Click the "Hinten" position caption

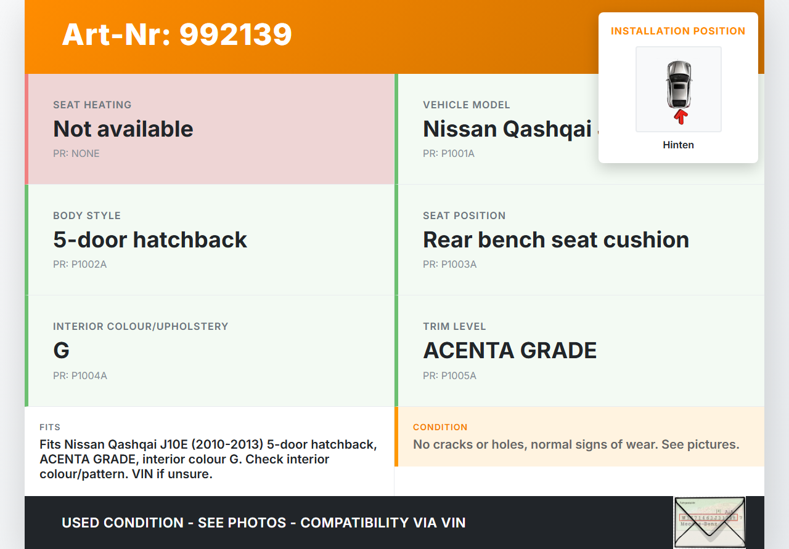click(679, 145)
